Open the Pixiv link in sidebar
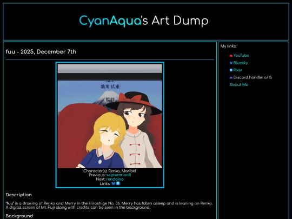Screen dimensions: 292x219 click(x=237, y=70)
